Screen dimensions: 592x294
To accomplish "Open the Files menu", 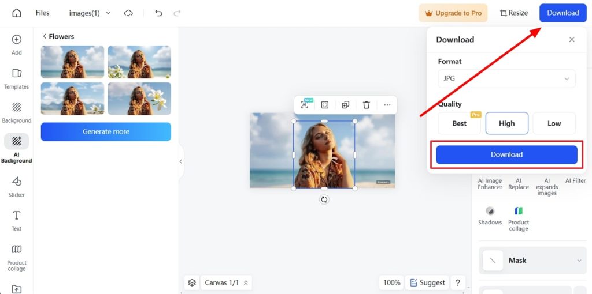I will click(42, 13).
